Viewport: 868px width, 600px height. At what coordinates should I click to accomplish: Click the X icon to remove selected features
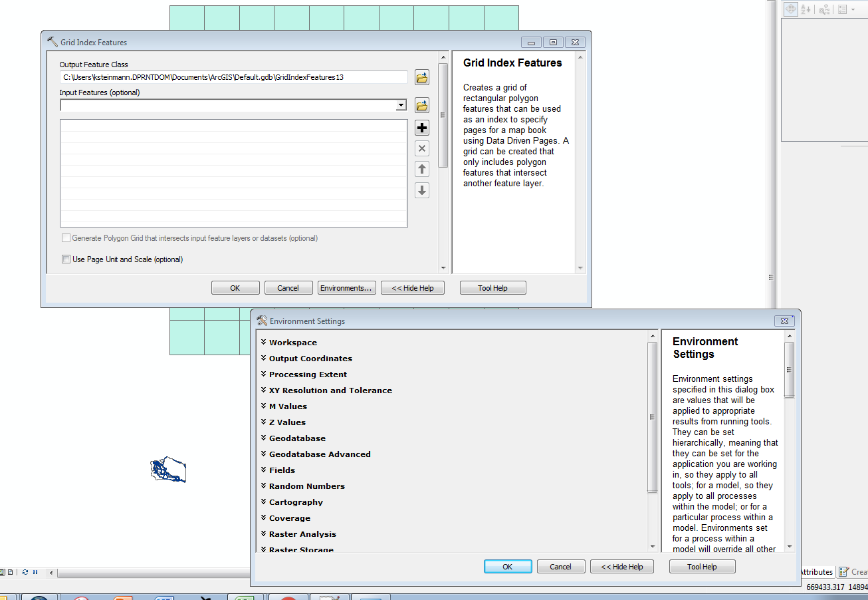(x=421, y=148)
